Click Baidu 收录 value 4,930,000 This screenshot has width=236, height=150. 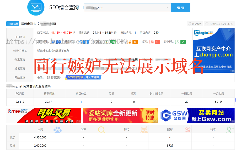pyautogui.click(x=40, y=137)
